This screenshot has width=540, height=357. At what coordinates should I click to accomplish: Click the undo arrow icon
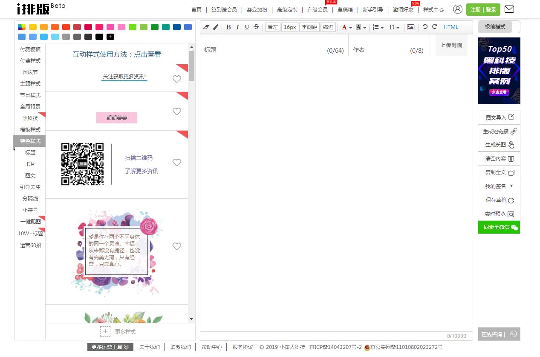[x=424, y=26]
